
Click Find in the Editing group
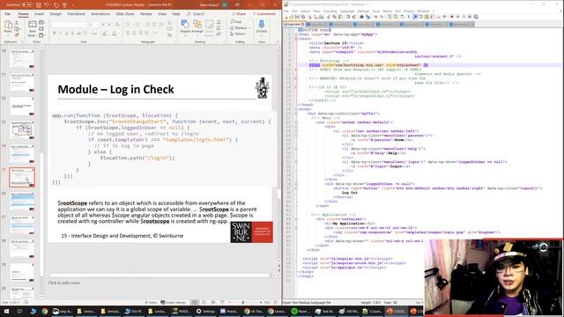236,21
